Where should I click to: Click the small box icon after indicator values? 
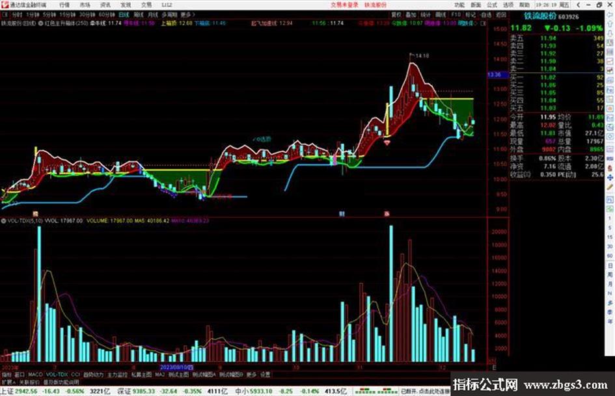coord(484,23)
